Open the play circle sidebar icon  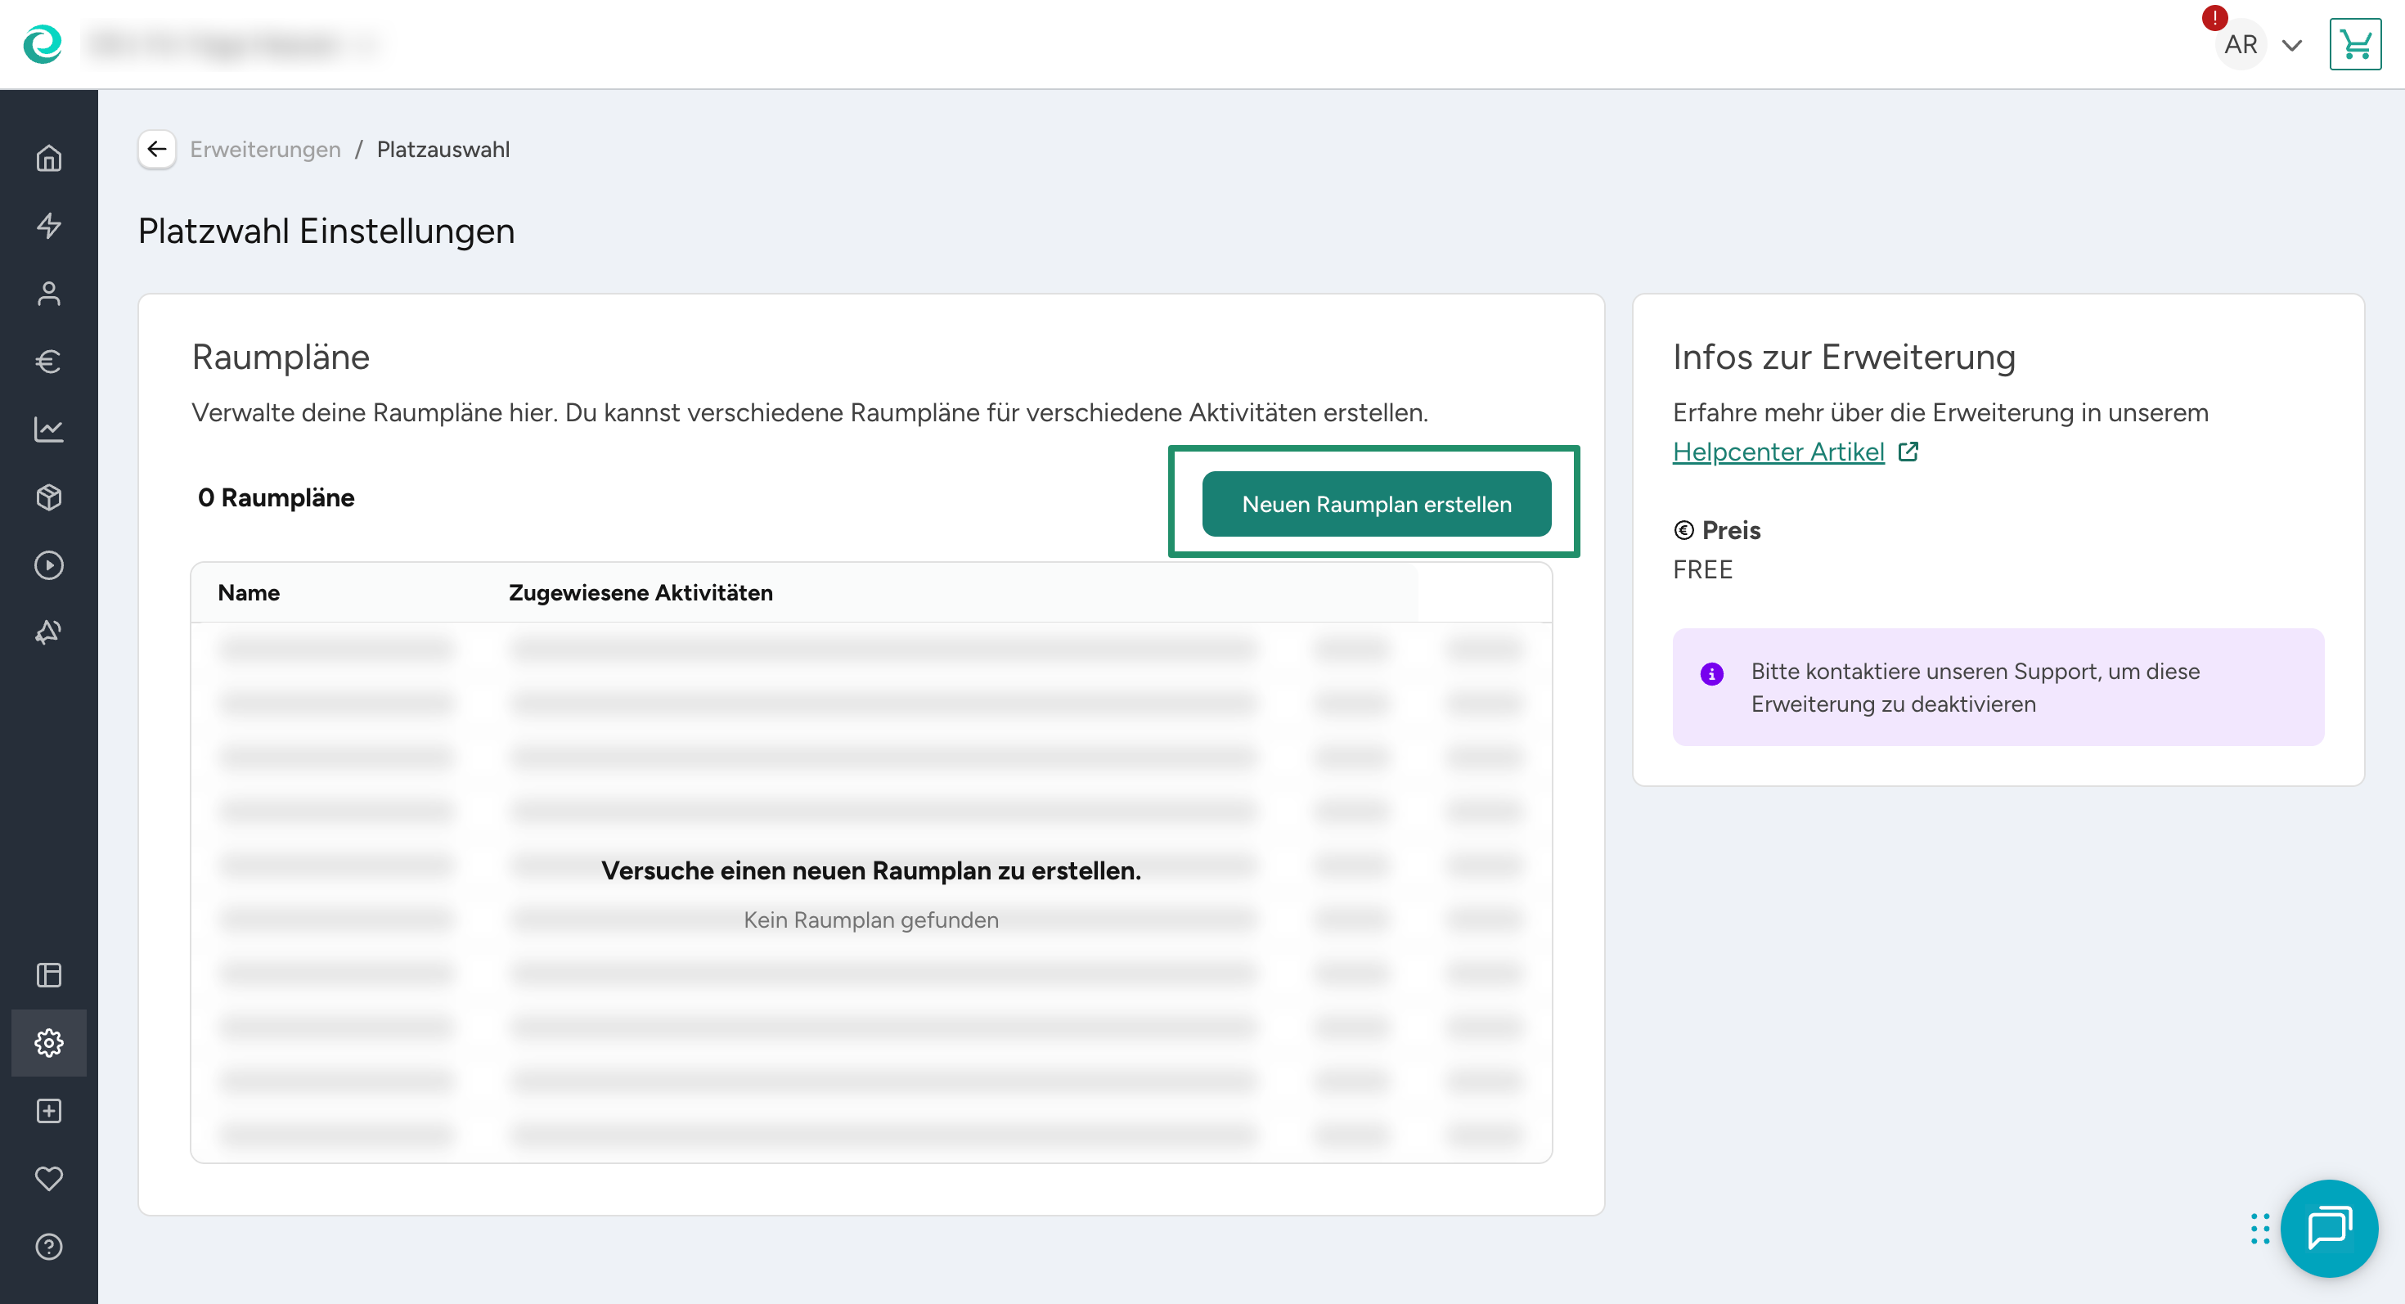click(x=48, y=565)
